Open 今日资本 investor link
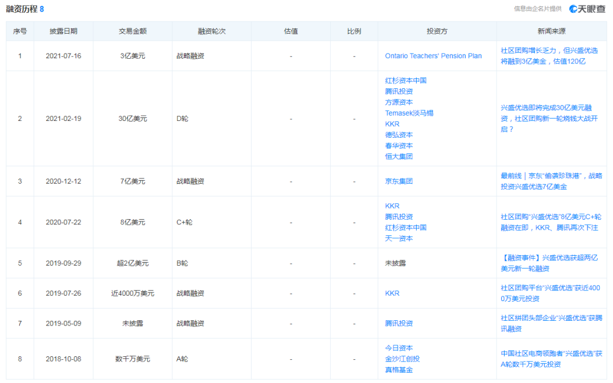The width and height of the screenshot is (613, 383). (x=399, y=348)
